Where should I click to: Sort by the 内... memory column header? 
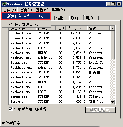(77, 28)
